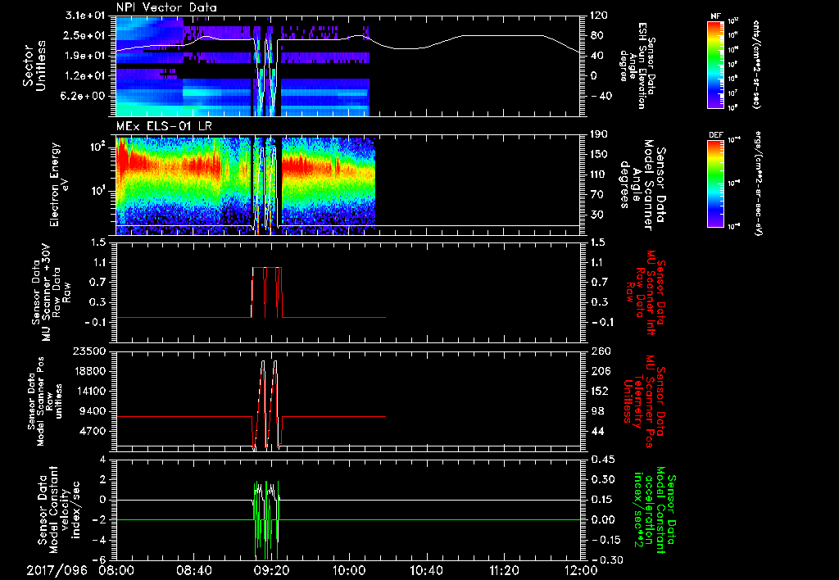Select the "NPI Vector Data" panel title
This screenshot has width=839, height=580.
click(x=166, y=7)
